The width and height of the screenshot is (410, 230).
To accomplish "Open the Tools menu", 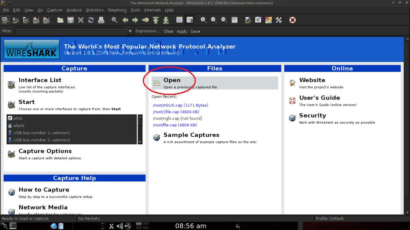I will pyautogui.click(x=135, y=10).
